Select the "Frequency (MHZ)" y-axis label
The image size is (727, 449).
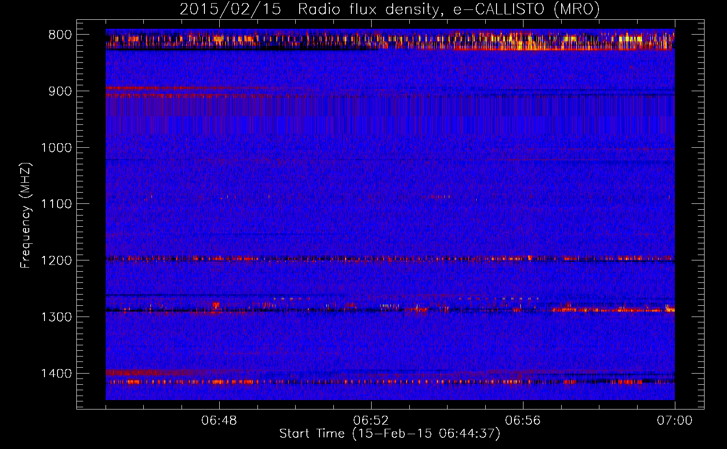26,216
